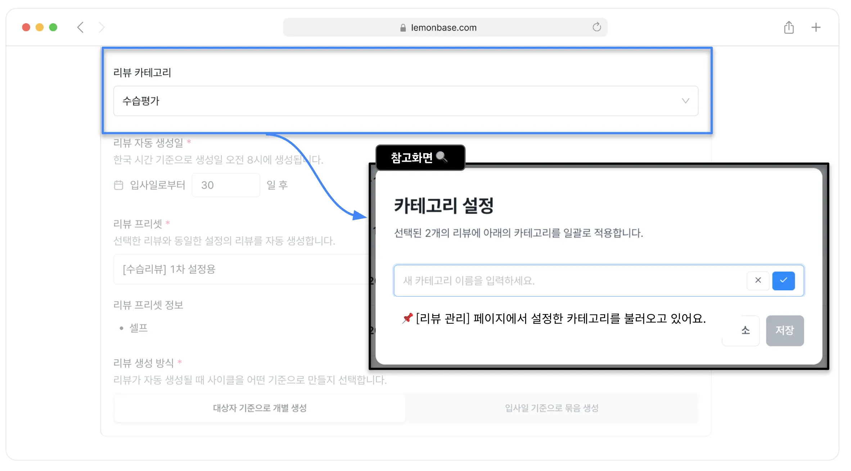Confirm new category with the blue check
This screenshot has width=851, height=471.
783,281
